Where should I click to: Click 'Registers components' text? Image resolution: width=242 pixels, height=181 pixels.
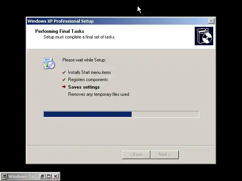(x=88, y=80)
